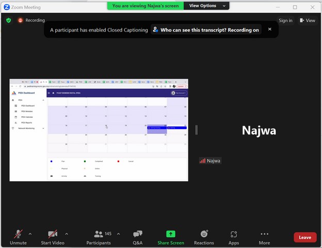Click the Sign in link

(x=285, y=21)
